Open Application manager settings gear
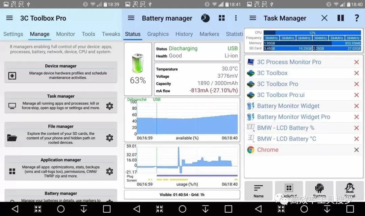This screenshot has width=365, height=216. 109,171
